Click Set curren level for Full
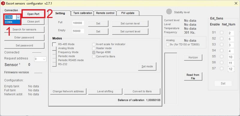Viewport: 240px width, 116px height. click(130, 24)
